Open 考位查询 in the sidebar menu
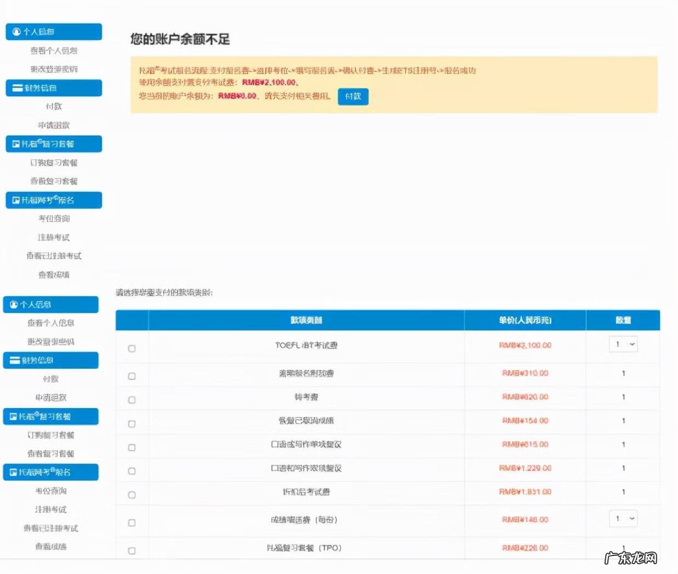 [53, 218]
